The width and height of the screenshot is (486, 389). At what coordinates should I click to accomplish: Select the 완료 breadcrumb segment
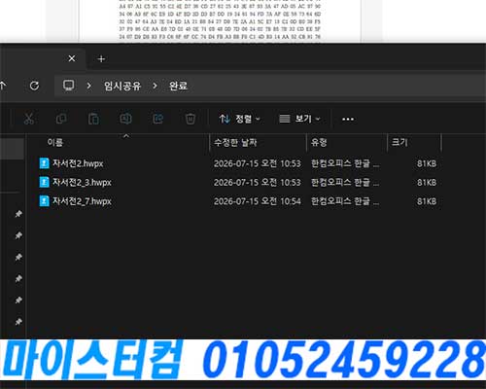(178, 86)
